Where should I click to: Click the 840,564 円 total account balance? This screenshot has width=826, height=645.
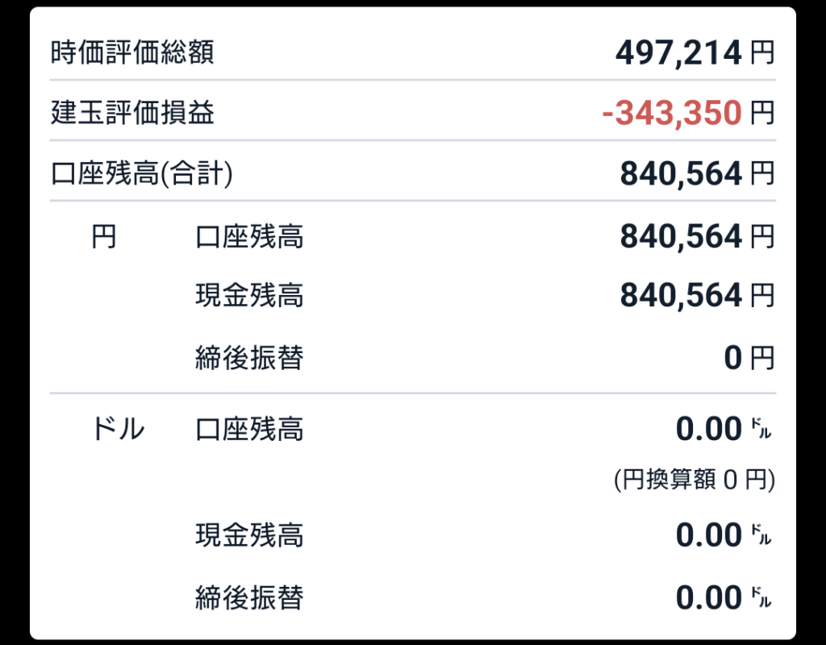pos(698,174)
